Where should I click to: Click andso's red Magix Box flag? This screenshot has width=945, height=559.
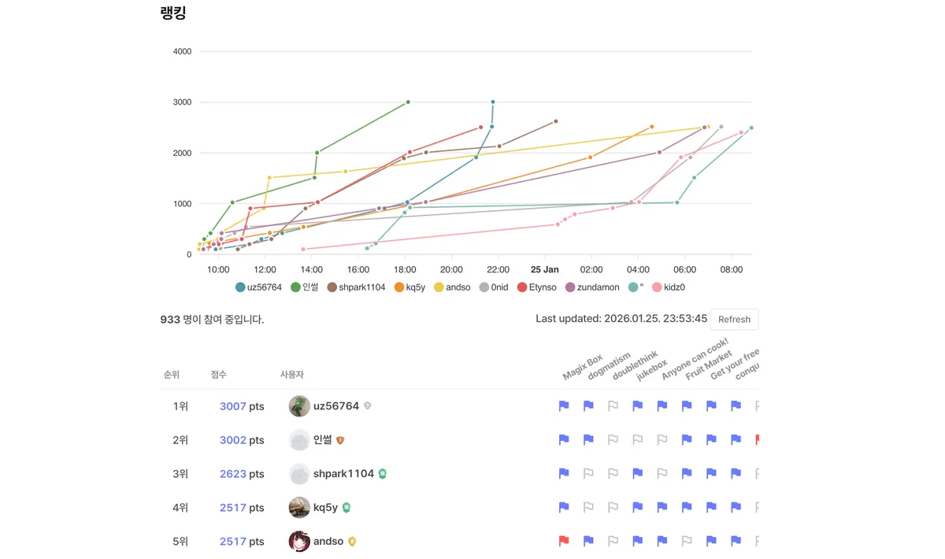click(x=564, y=542)
